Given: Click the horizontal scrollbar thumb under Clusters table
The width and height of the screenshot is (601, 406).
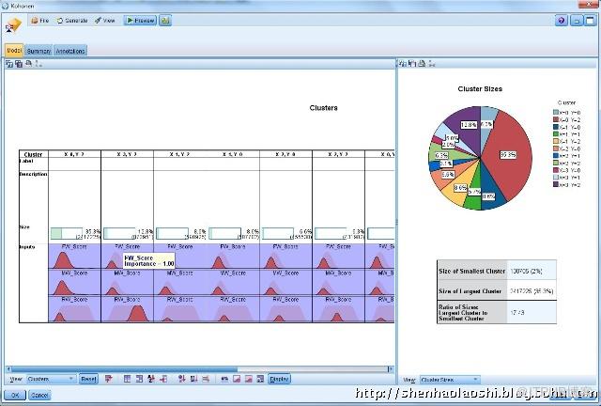Looking at the screenshot, I should 124,369.
